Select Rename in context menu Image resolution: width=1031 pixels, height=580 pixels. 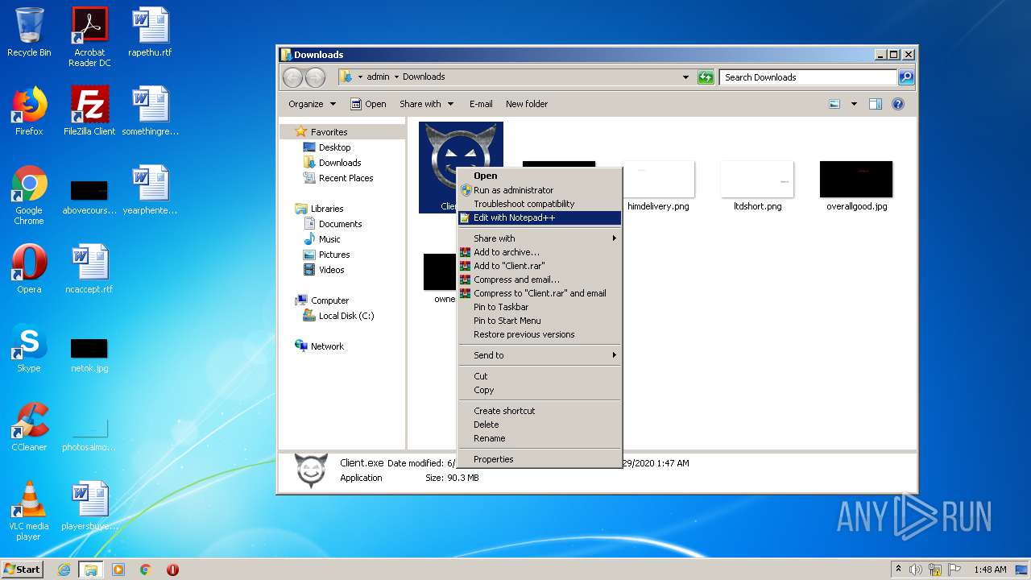pos(540,438)
